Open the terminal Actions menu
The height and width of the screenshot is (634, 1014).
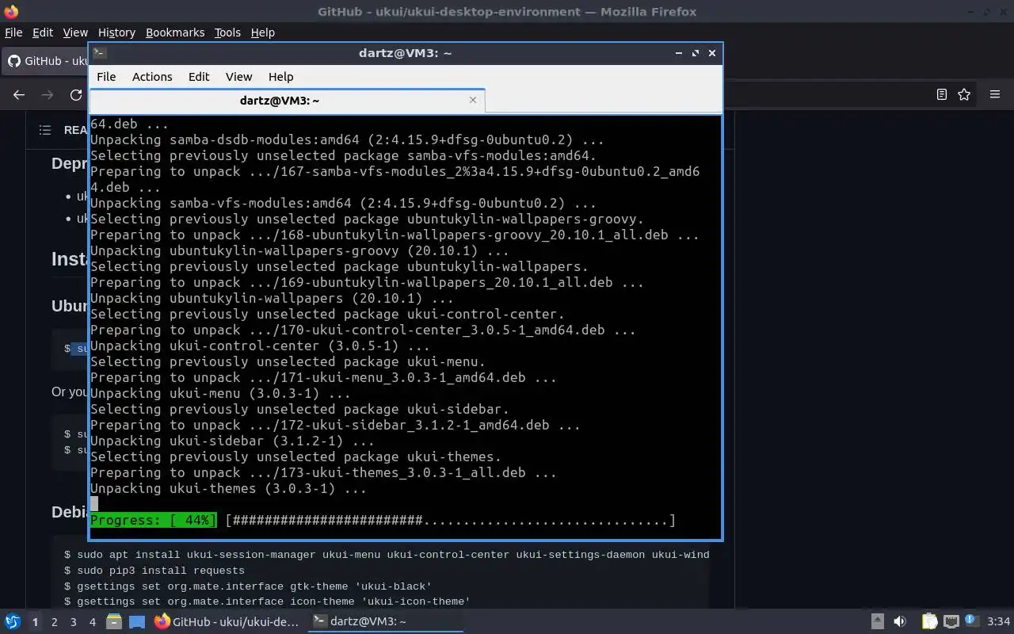[x=152, y=77]
